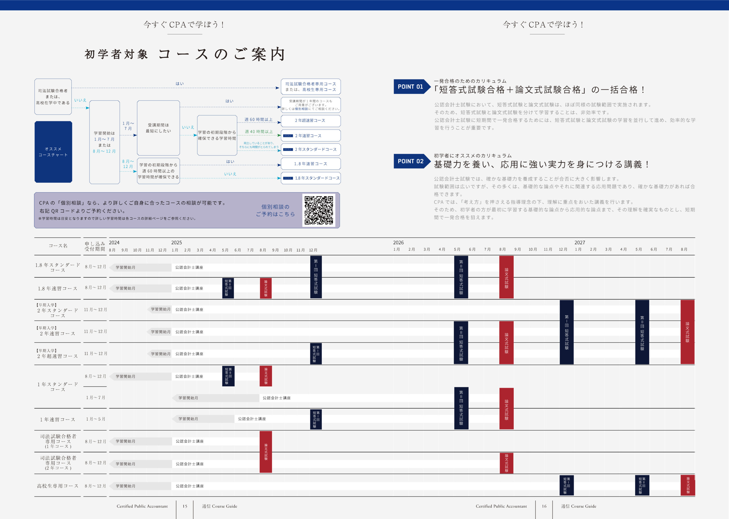Click Certified Public Accountant text beside page 16
The image size is (729, 519).
[x=501, y=506]
